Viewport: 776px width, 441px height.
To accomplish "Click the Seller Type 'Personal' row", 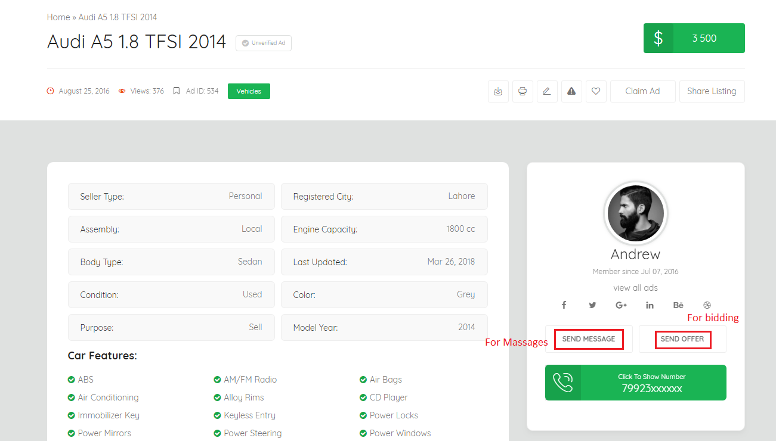I will [171, 196].
